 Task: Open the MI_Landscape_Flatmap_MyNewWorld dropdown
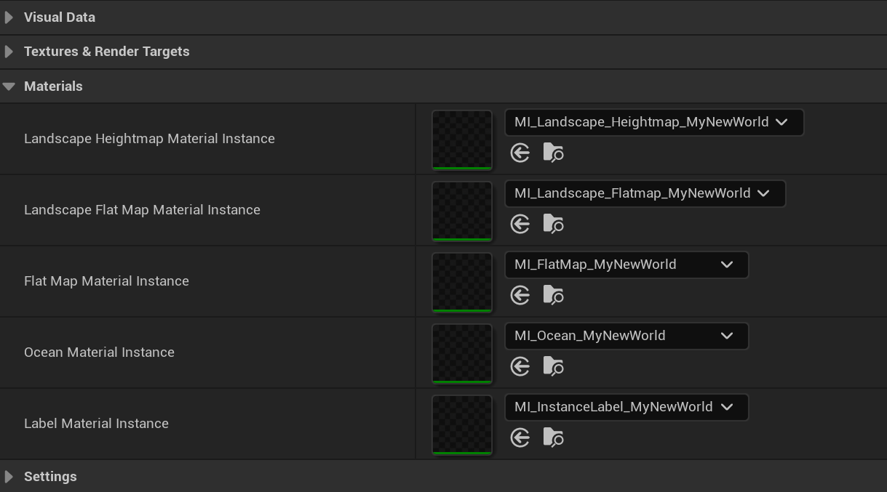tap(645, 193)
